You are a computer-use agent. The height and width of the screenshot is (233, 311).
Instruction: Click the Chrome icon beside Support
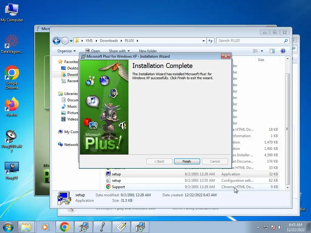click(108, 187)
